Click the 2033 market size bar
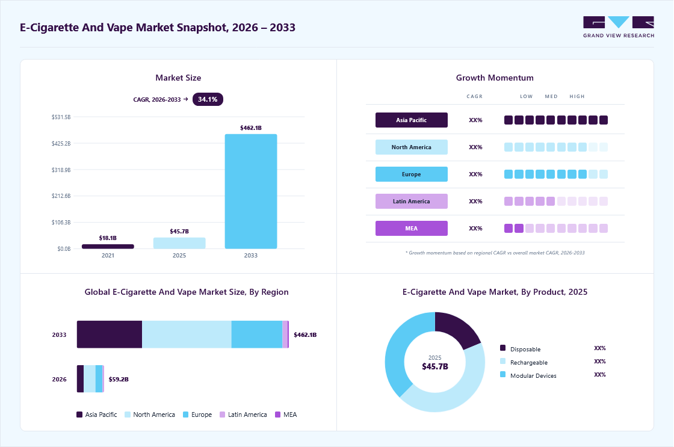 pyautogui.click(x=251, y=191)
